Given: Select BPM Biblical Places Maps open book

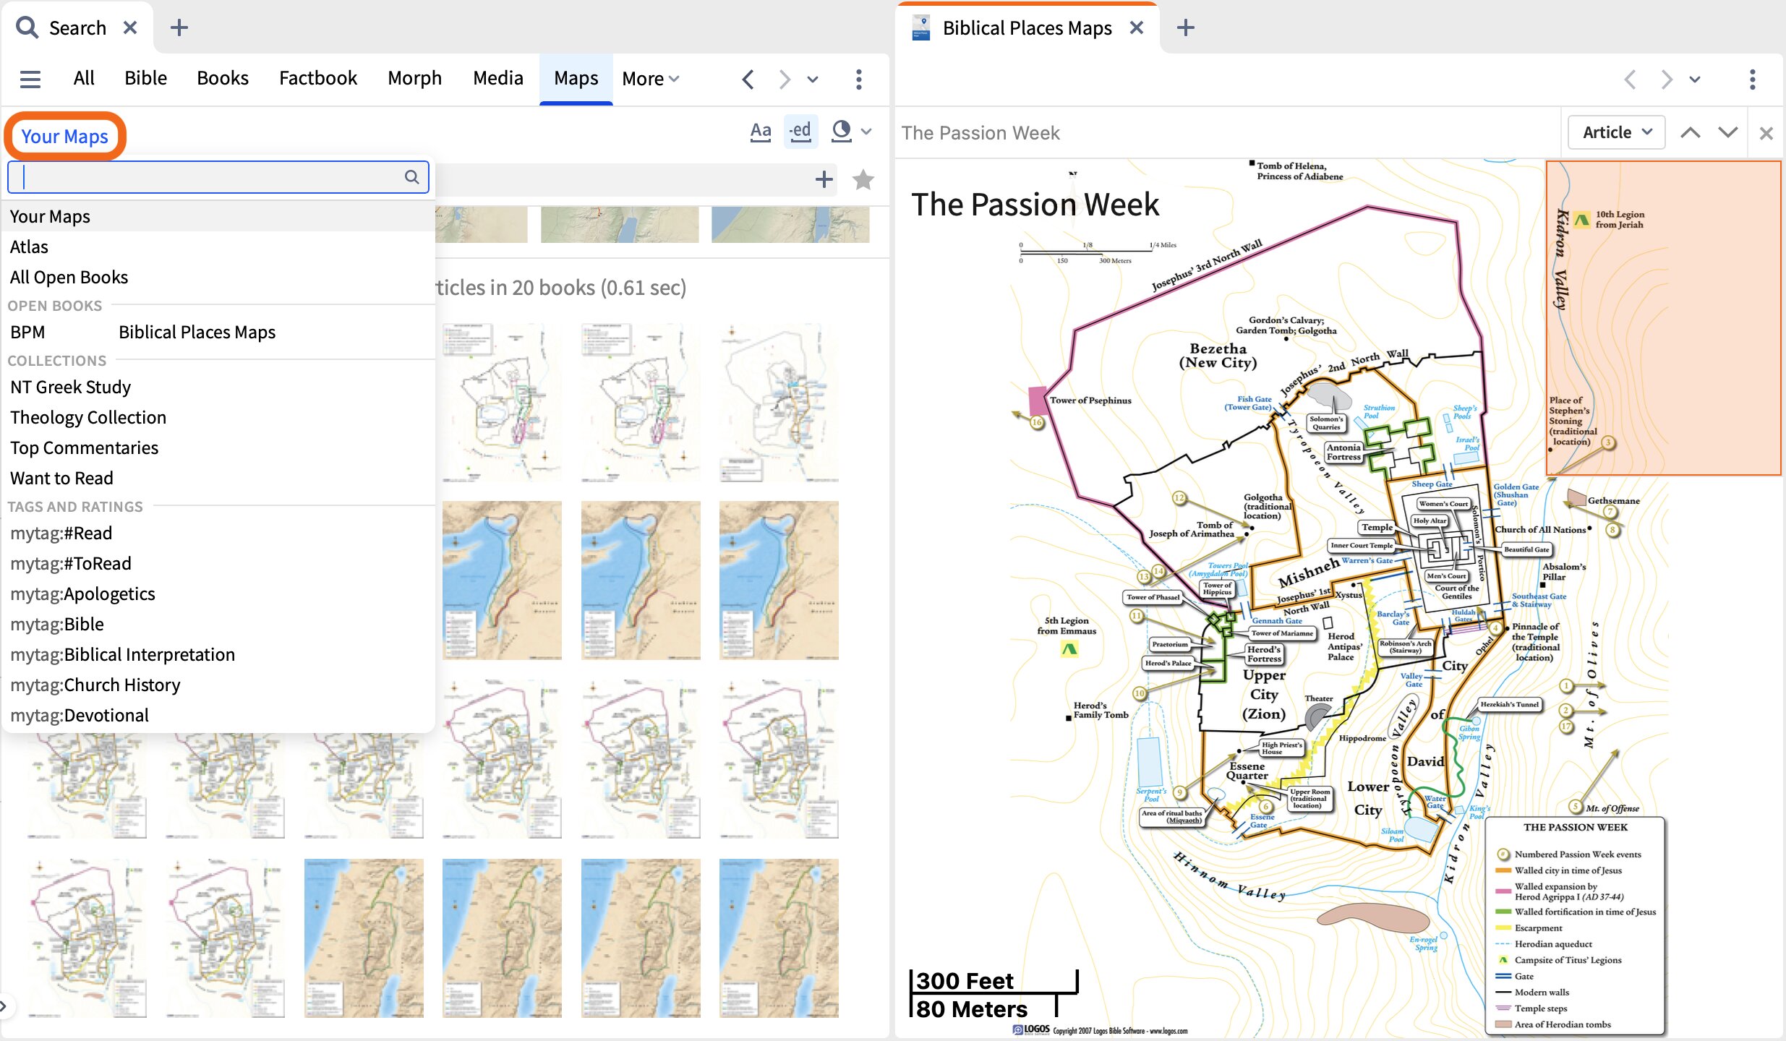Looking at the screenshot, I should 218,332.
